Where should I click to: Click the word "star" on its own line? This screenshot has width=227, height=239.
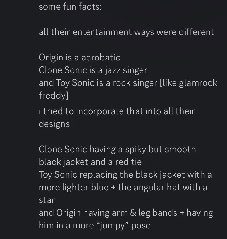tap(47, 200)
